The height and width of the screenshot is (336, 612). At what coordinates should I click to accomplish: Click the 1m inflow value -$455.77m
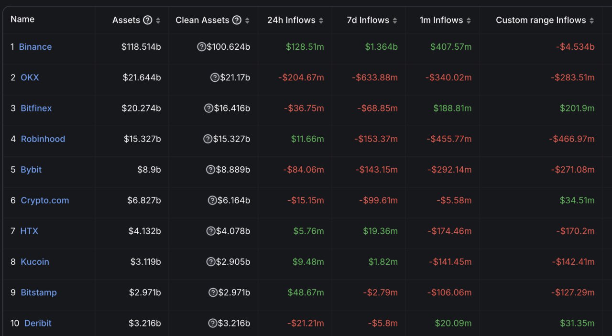[449, 139]
